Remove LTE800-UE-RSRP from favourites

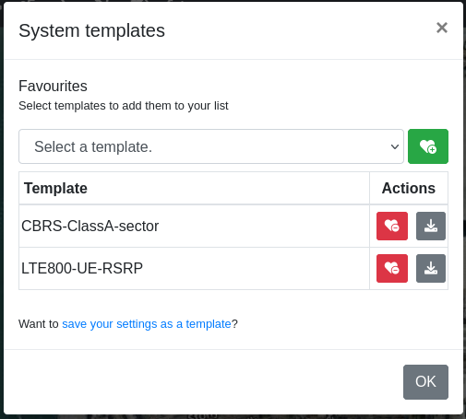click(x=392, y=268)
